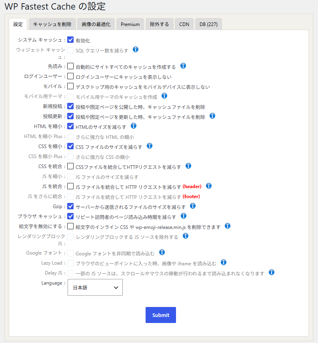Click the red (header) text

192,187
